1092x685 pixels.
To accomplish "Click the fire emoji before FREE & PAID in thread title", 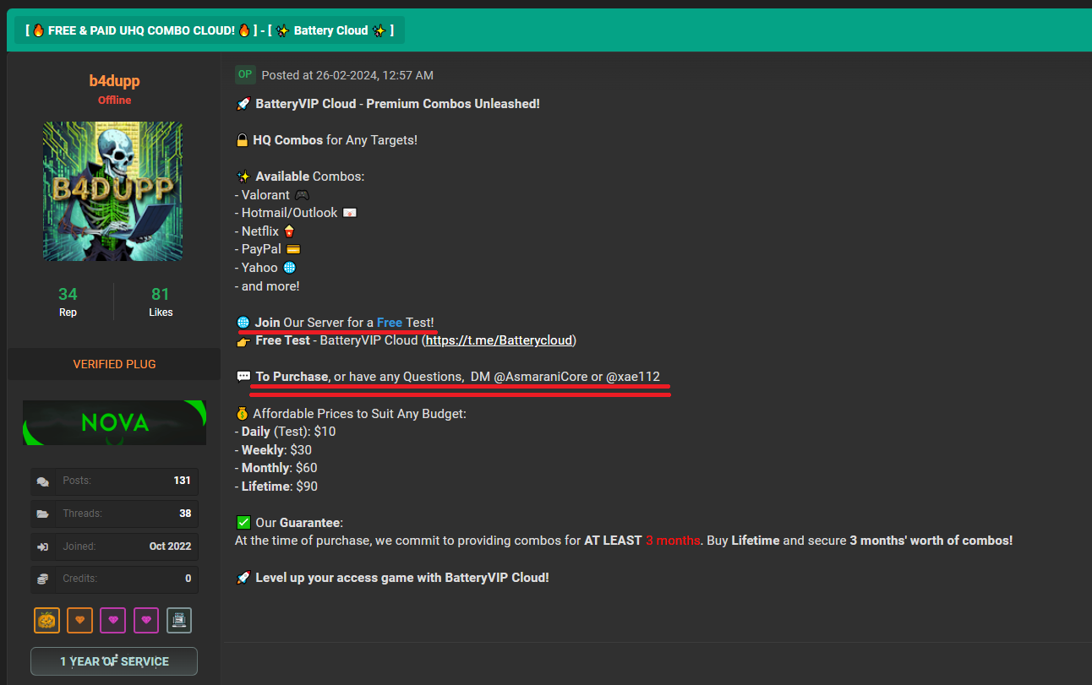I will [x=39, y=30].
